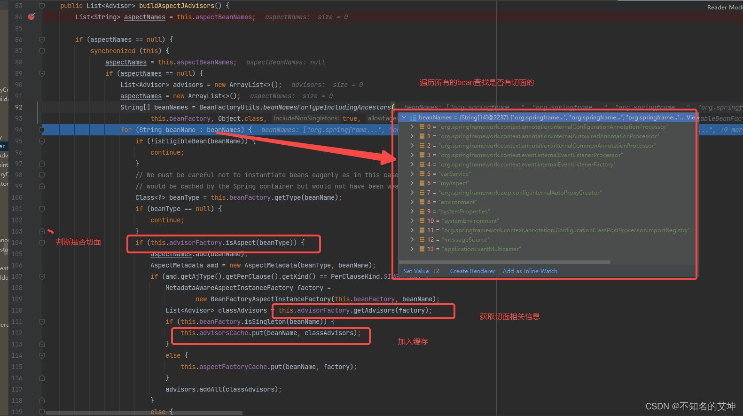This screenshot has width=743, height=416.
Task: Click the internalEventListenerFactory value in row 4
Action: 527,165
